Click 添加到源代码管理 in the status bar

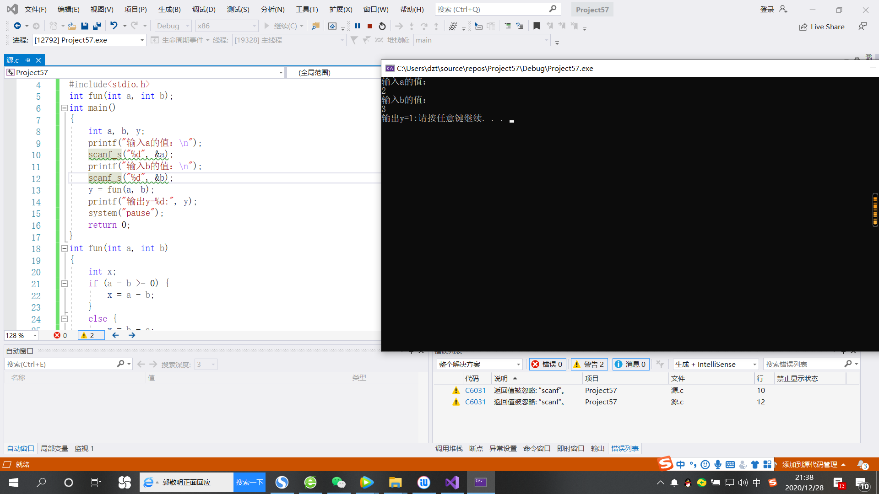click(809, 464)
